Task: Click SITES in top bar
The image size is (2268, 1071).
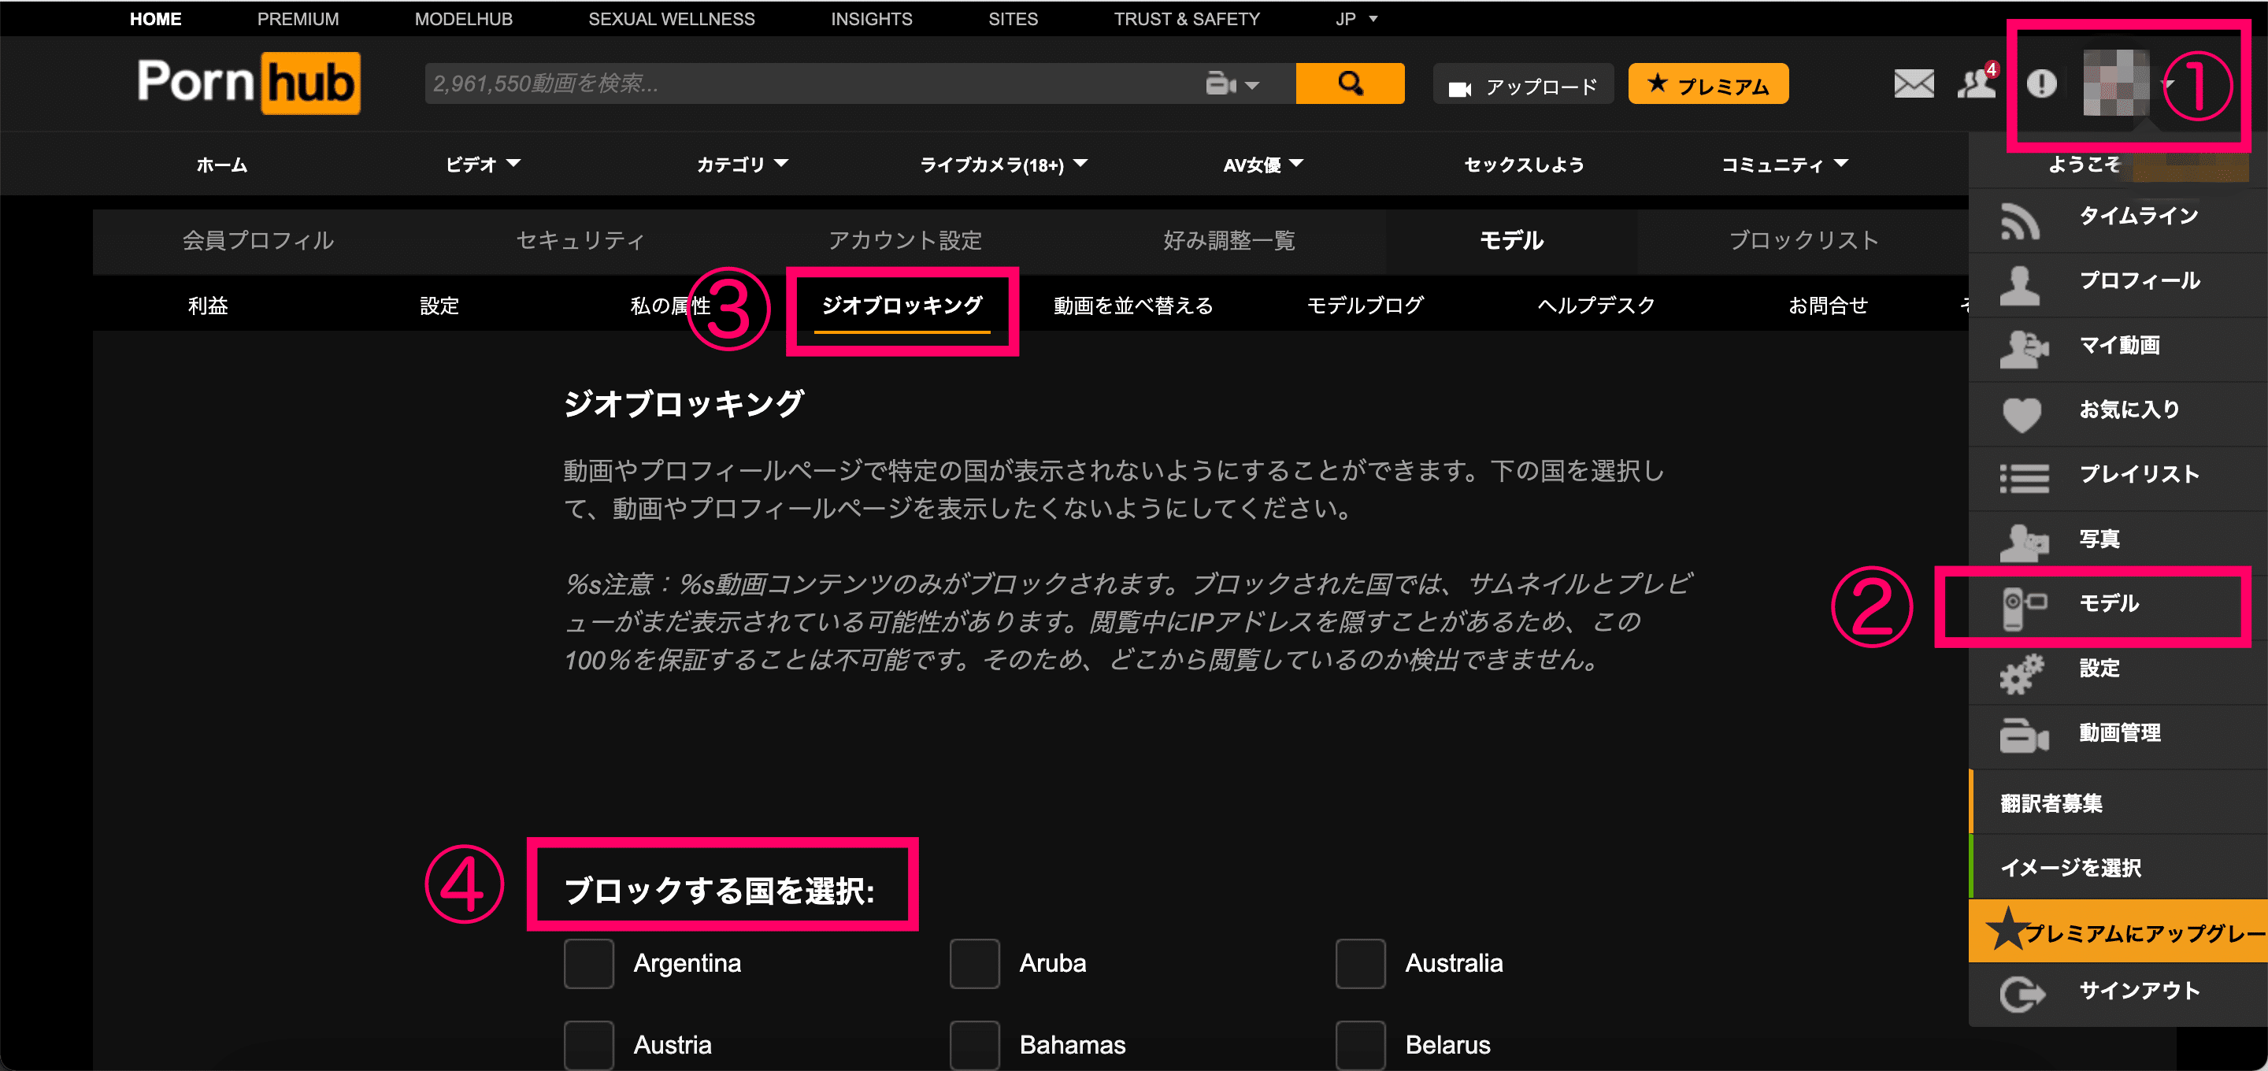Action: (1014, 18)
